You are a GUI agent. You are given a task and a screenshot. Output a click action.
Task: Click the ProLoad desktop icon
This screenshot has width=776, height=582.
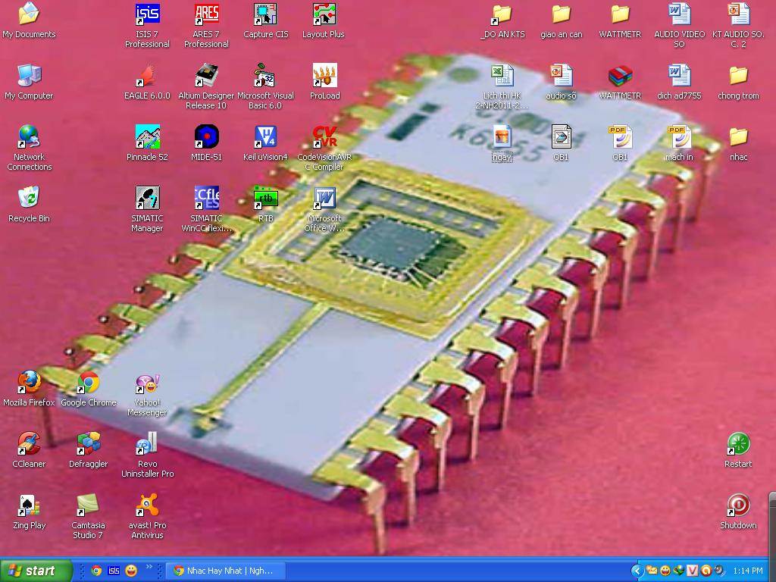324,75
